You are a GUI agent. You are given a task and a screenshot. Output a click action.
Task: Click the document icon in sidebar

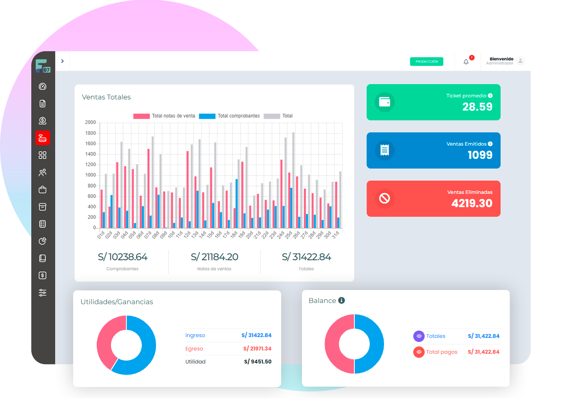[43, 104]
